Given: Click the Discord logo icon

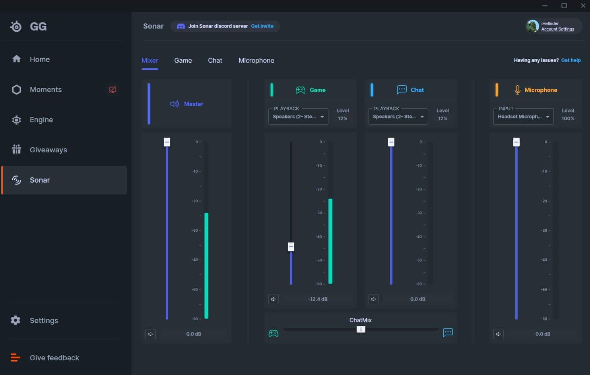Looking at the screenshot, I should coord(180,26).
